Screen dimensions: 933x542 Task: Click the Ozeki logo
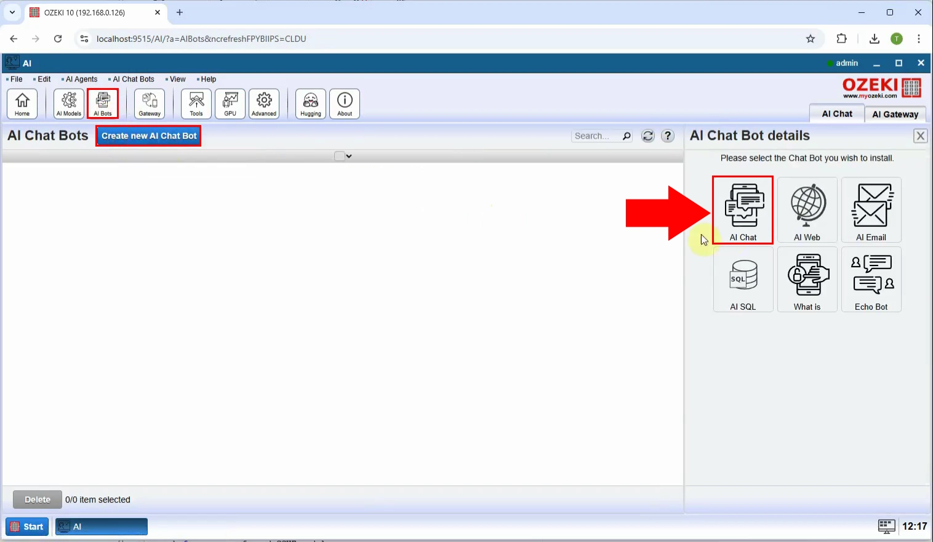click(x=881, y=88)
